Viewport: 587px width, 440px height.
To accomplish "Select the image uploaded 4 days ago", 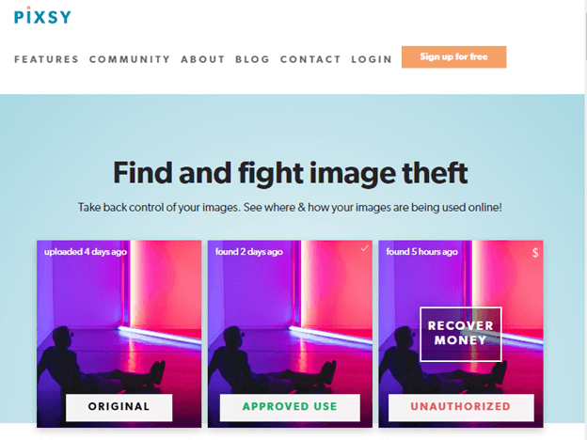I will (x=119, y=334).
